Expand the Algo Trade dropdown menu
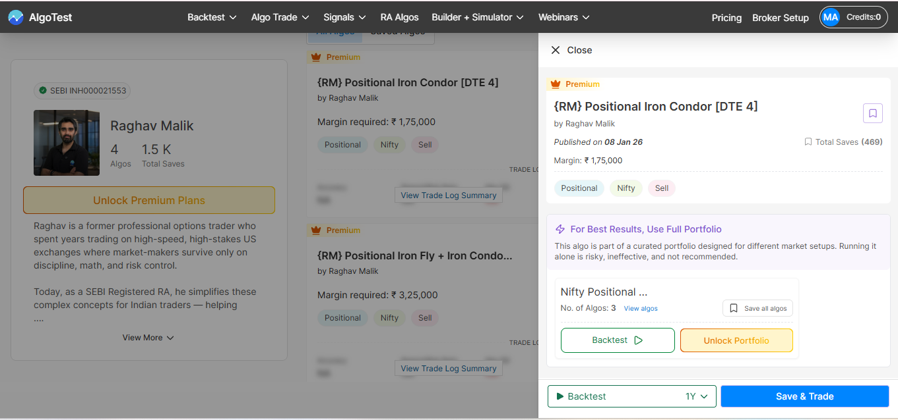 [280, 17]
